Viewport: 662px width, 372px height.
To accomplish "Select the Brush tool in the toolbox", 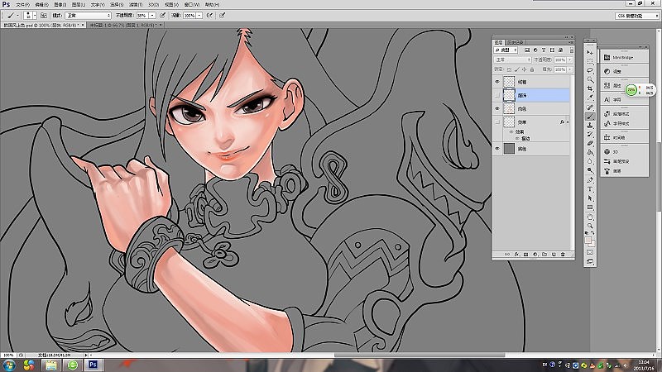I will pos(590,117).
